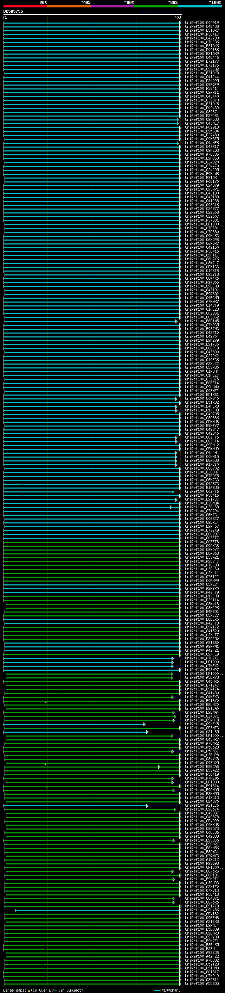Click the white query sequence bar

[92, 14]
